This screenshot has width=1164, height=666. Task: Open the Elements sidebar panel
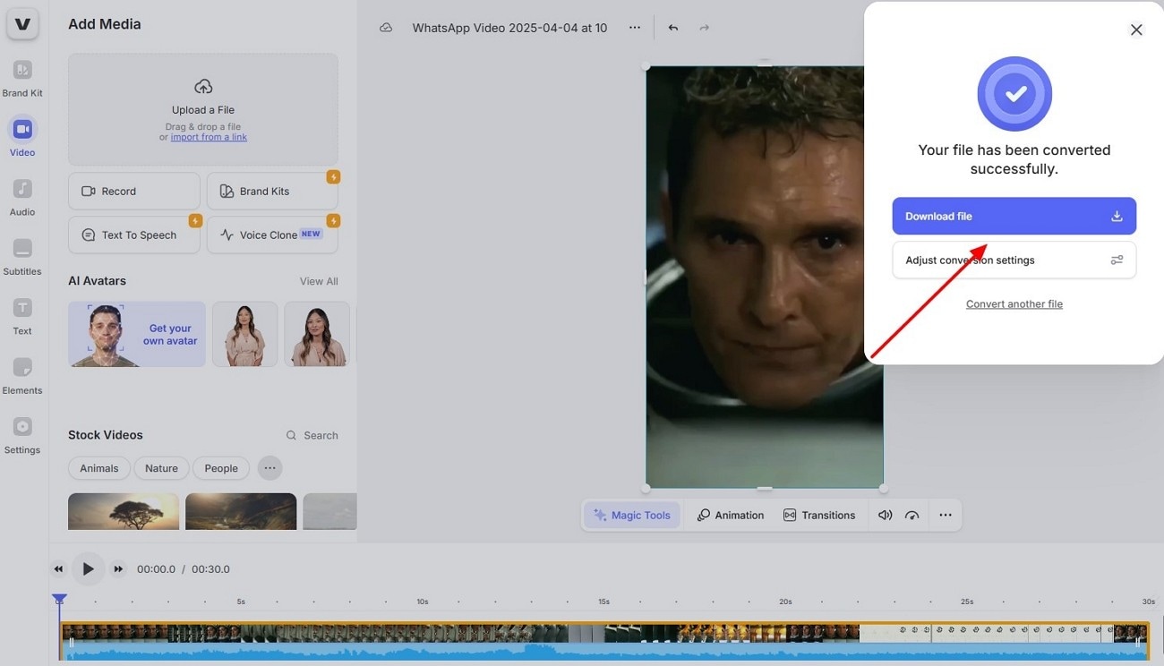22,376
